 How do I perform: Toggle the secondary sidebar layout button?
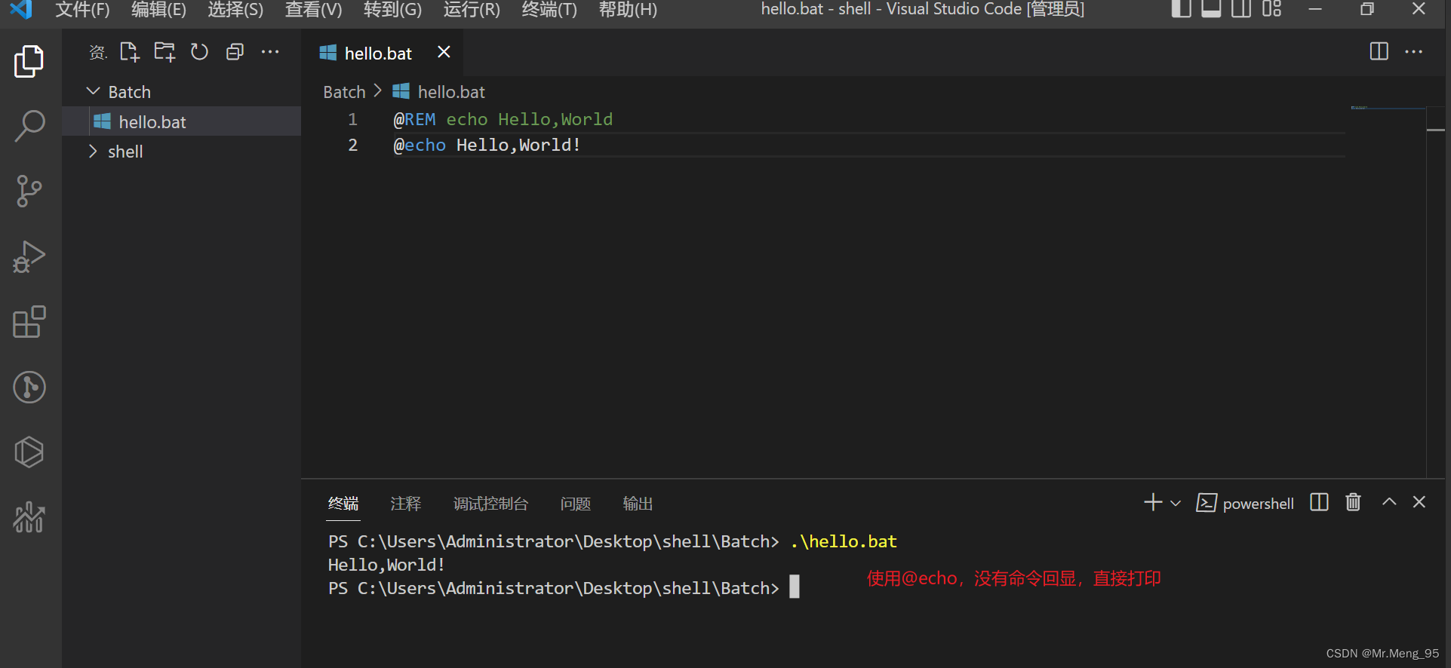click(x=1241, y=9)
